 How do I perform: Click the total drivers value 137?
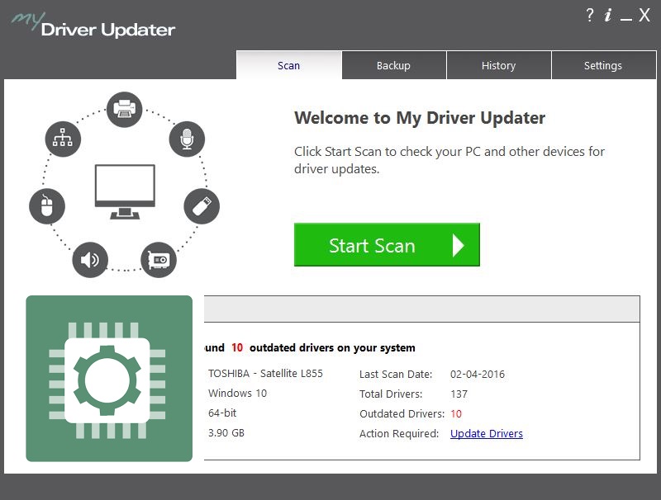(x=459, y=394)
